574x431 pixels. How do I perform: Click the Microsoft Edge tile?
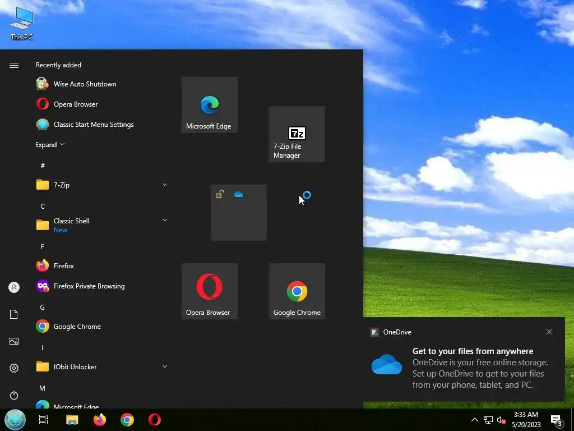click(x=210, y=105)
